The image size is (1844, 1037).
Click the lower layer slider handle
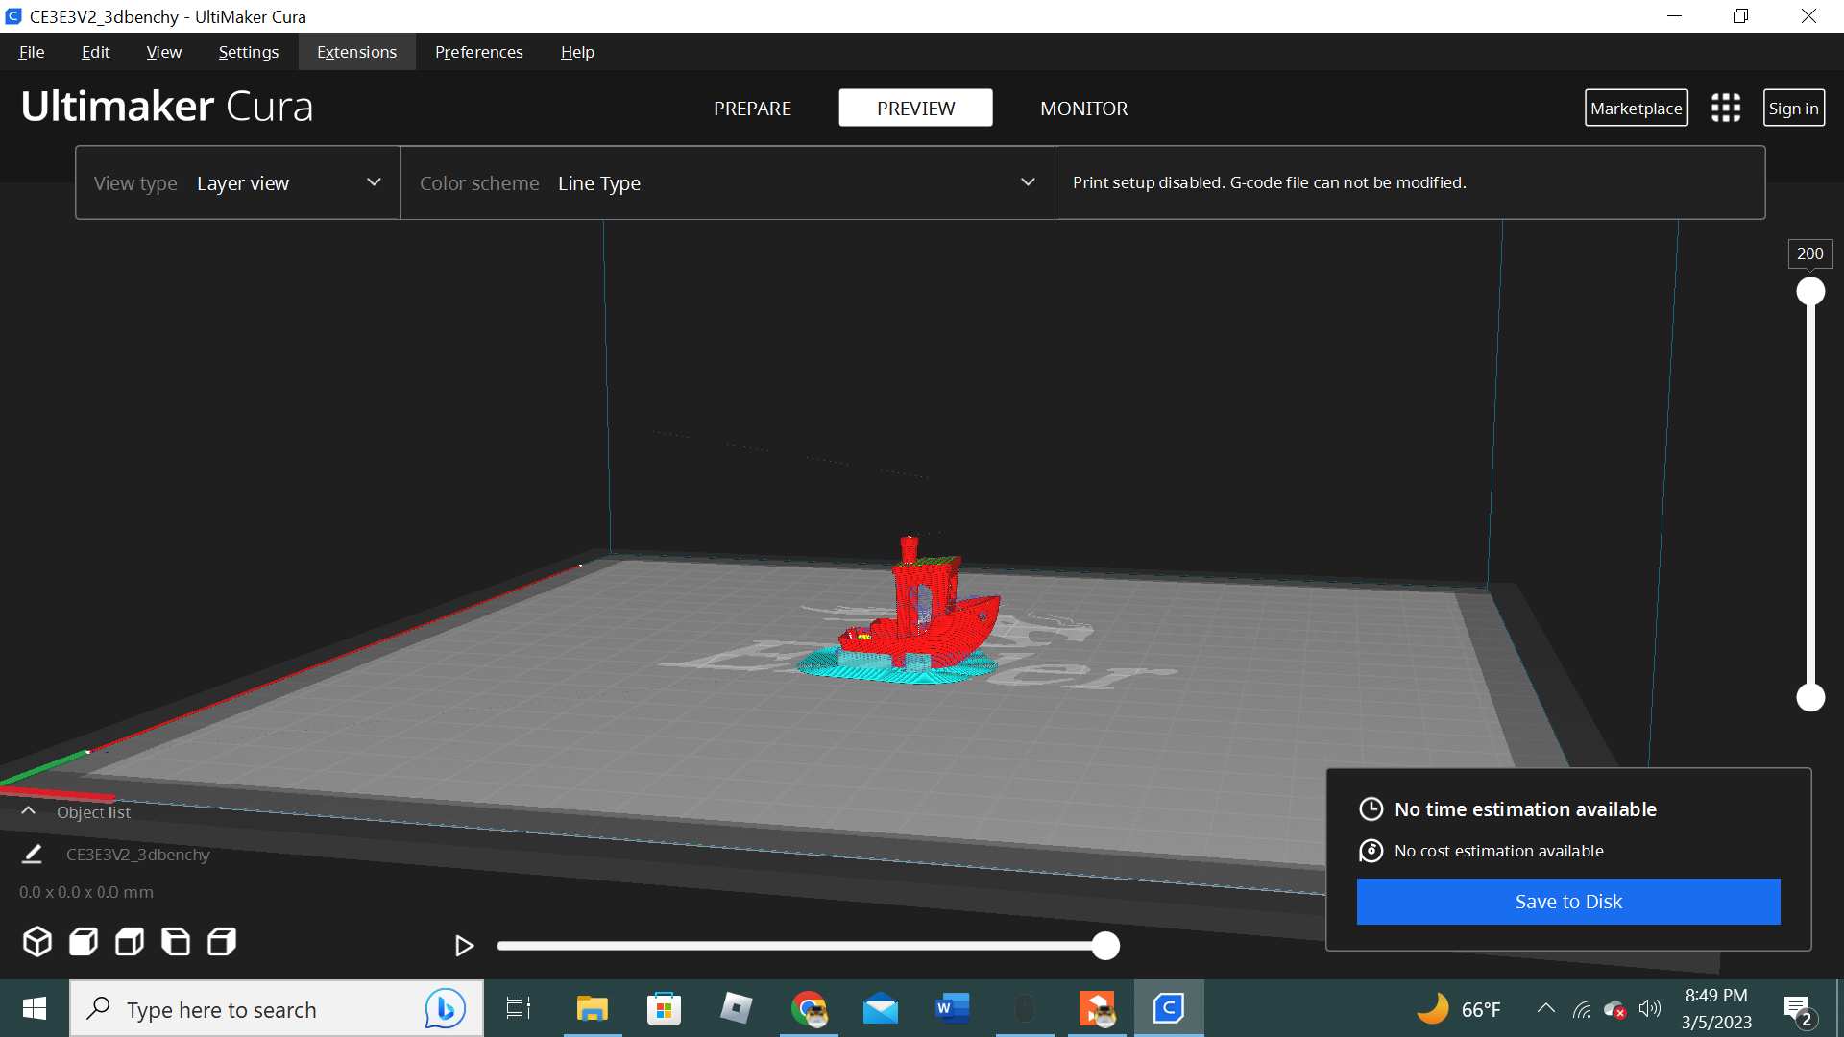[x=1810, y=698]
